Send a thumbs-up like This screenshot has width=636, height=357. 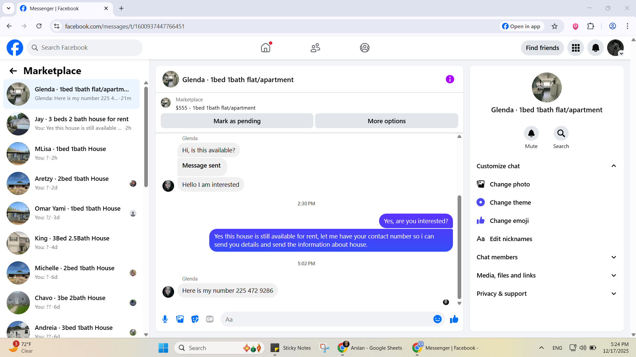(454, 319)
